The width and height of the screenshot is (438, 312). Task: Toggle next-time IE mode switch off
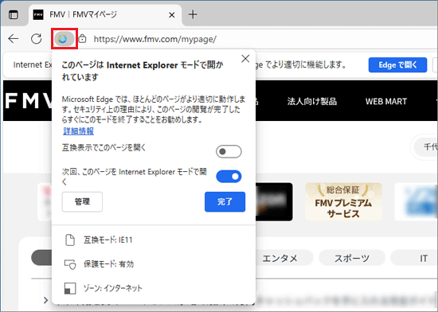(229, 177)
